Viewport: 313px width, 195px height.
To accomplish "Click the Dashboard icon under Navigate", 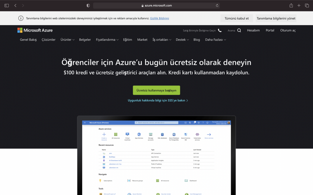I will (186, 181).
